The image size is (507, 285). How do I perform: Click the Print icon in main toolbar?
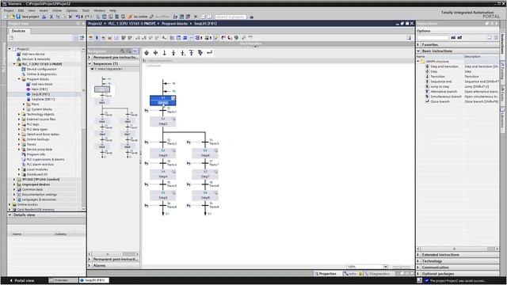(x=44, y=17)
